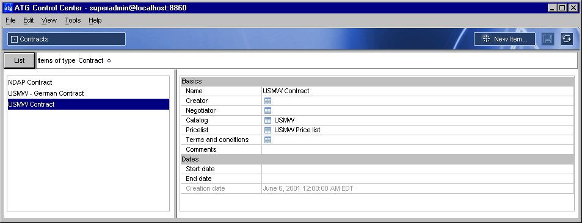Click the Catalog value USMW

point(285,121)
